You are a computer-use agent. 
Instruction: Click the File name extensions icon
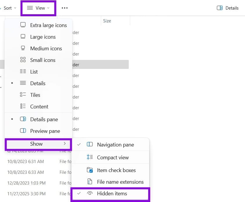90,182
